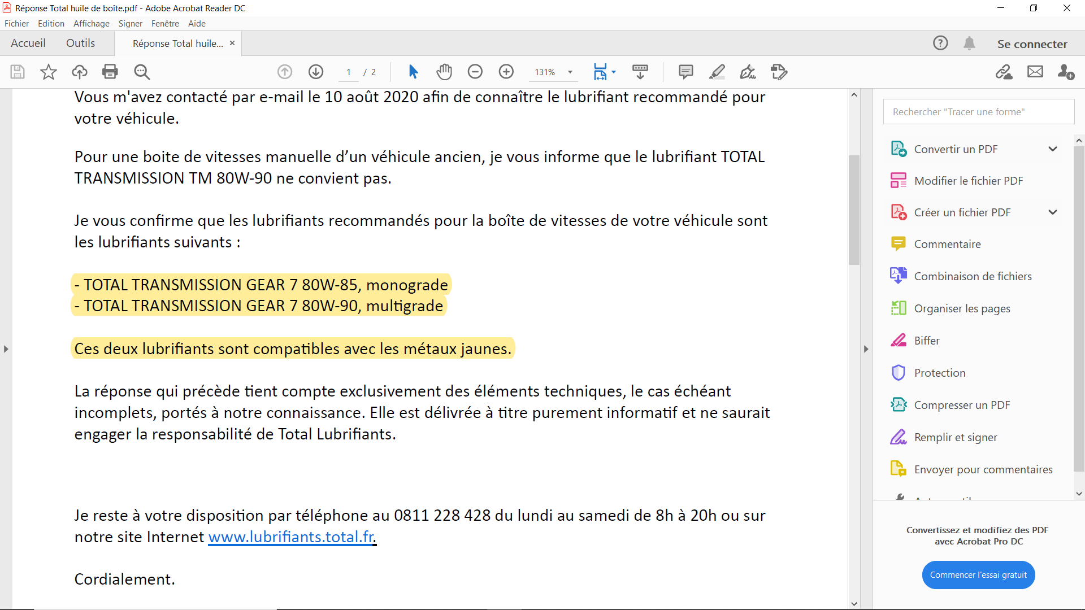Collapse the right tools pane arrow
The image size is (1085, 610).
click(866, 349)
